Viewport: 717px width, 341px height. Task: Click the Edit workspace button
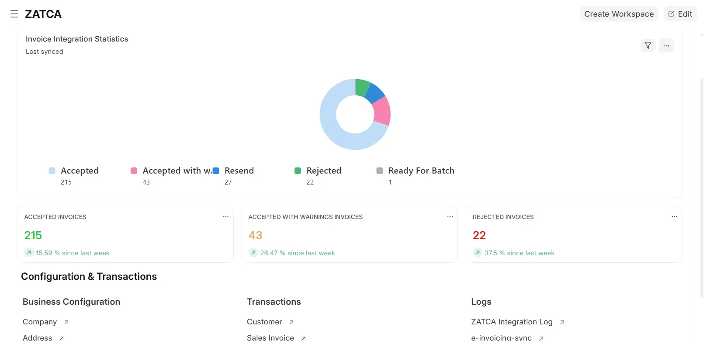tap(680, 14)
